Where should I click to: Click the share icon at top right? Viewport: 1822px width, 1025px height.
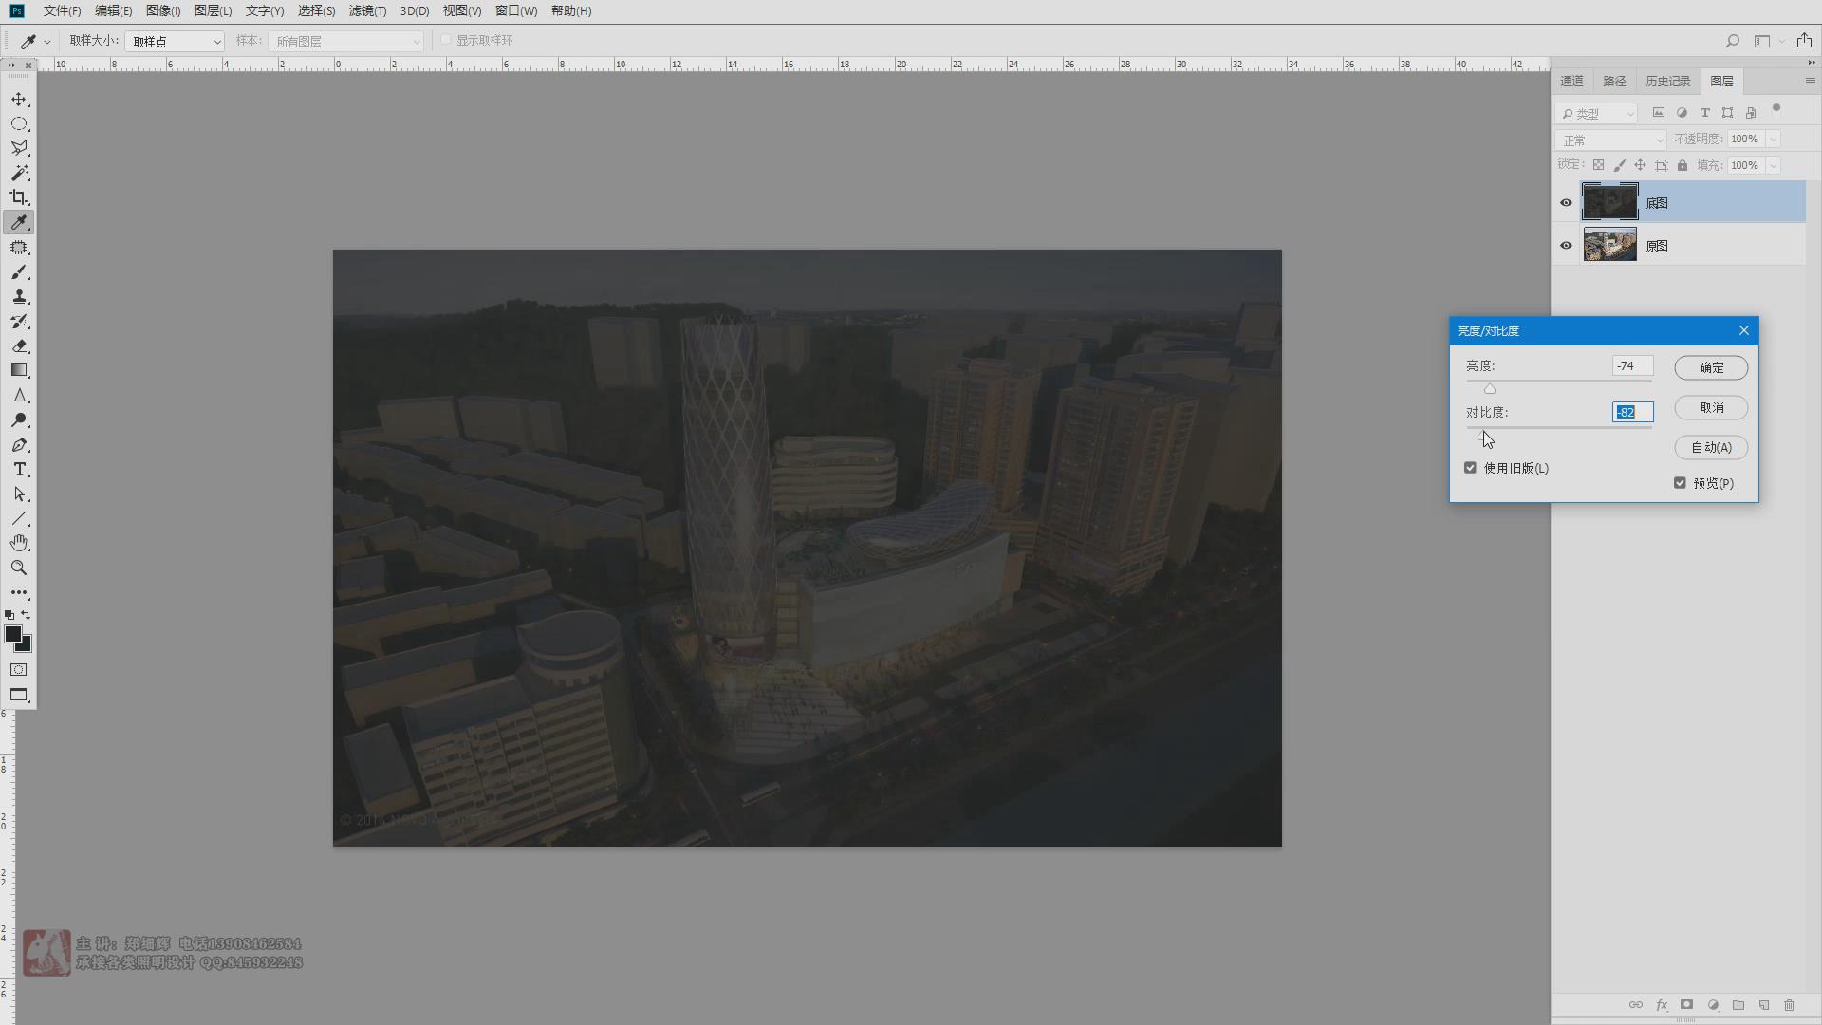tap(1804, 41)
